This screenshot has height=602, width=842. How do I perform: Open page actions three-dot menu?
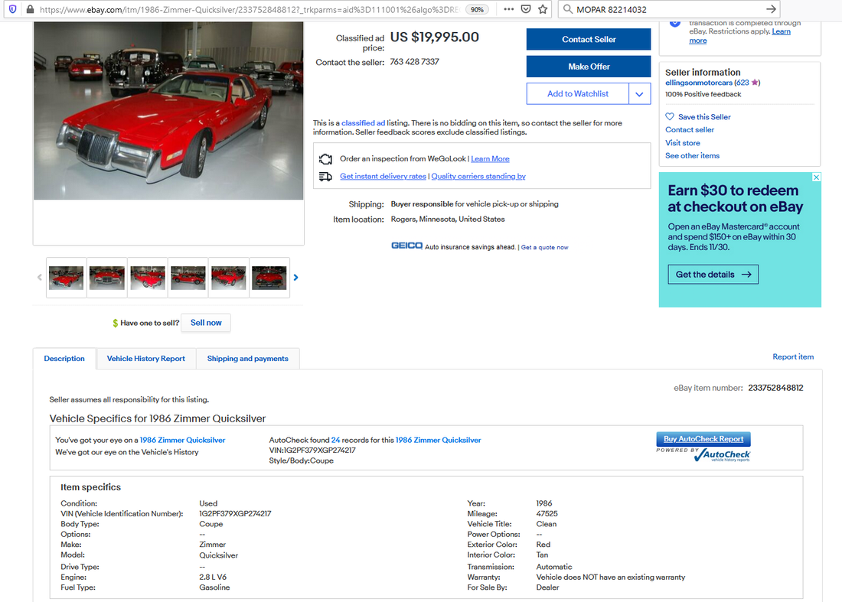tap(508, 9)
